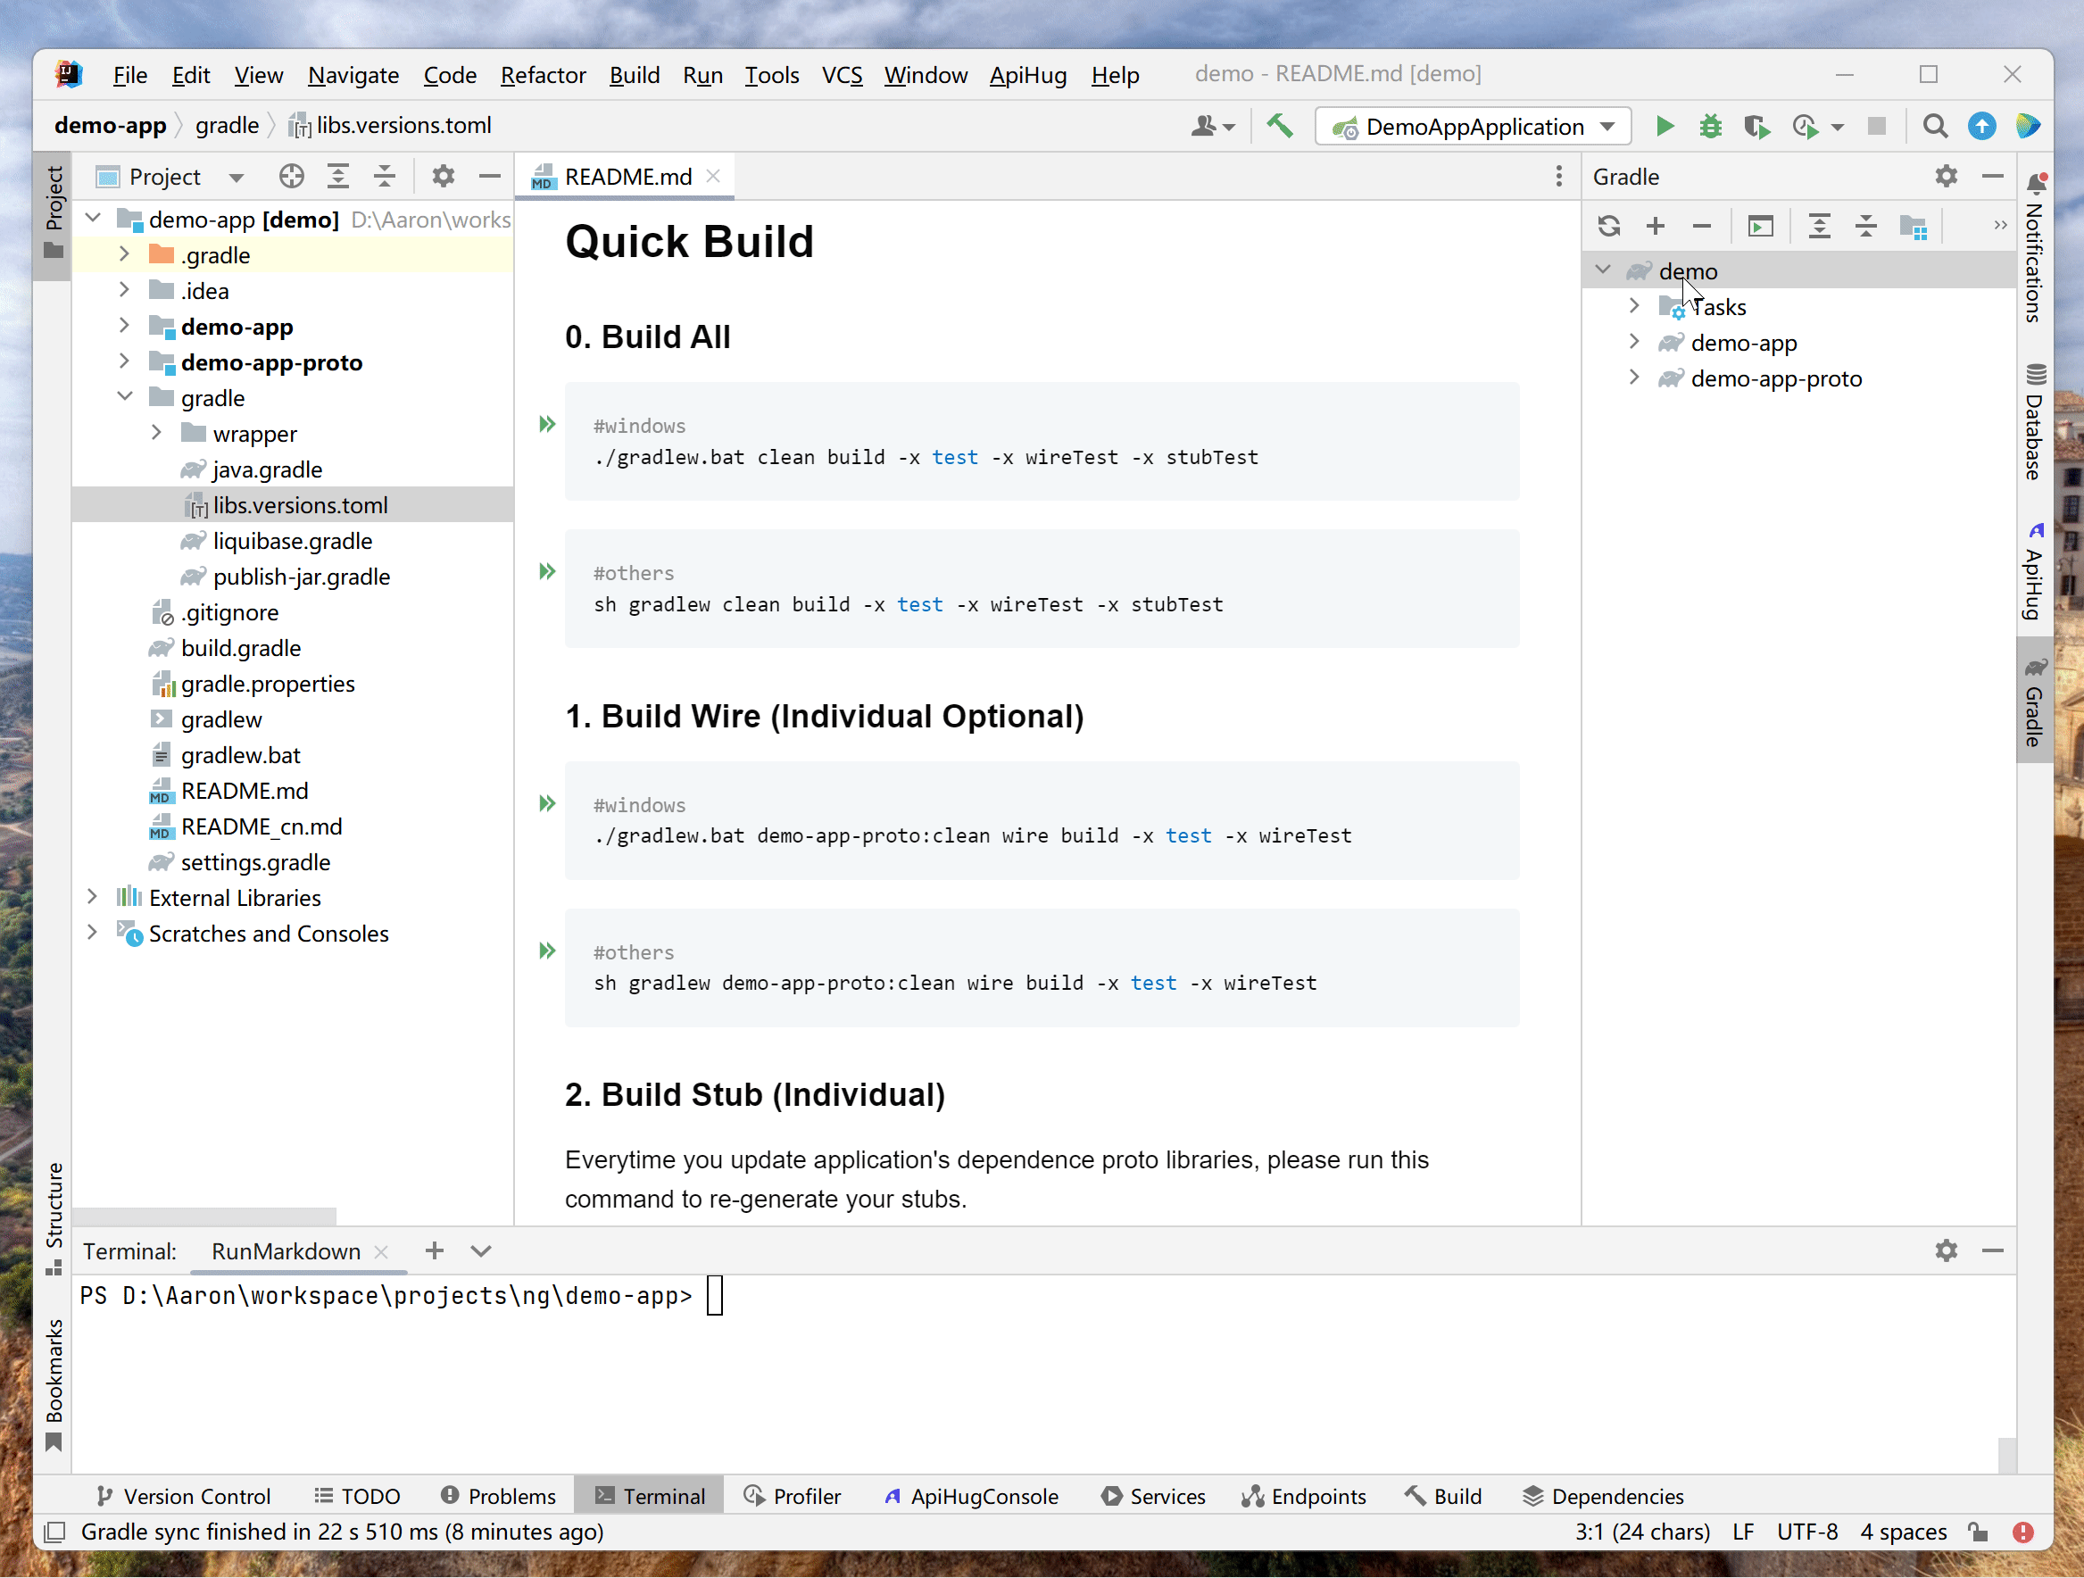
Task: Open the Endpoints tool window
Action: (1304, 1496)
